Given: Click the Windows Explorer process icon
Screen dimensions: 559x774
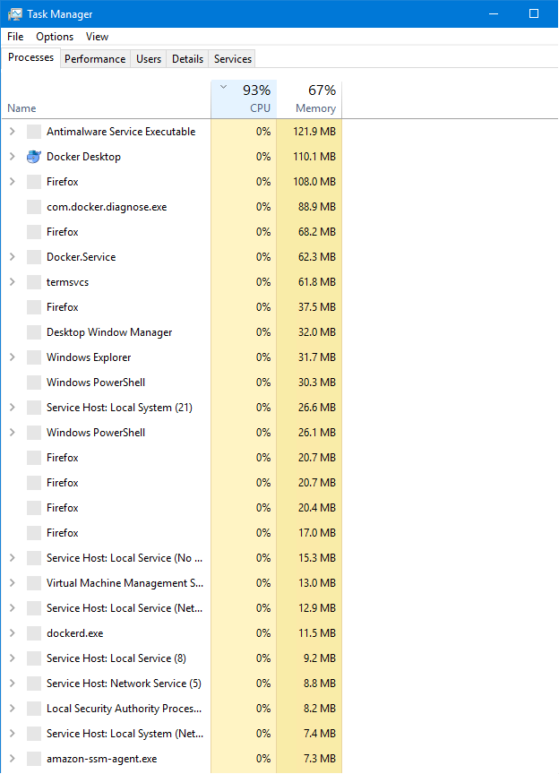Looking at the screenshot, I should pos(33,357).
